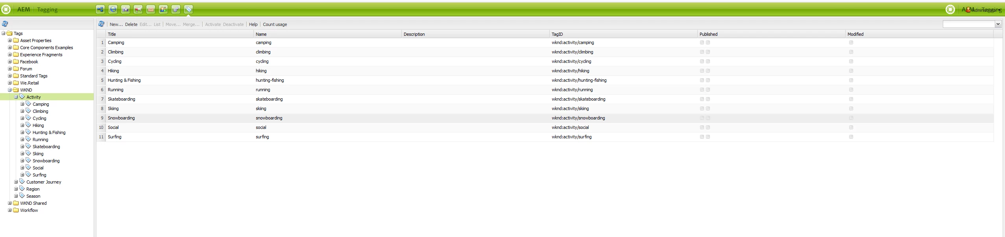Click the Running tag icon in tree
The height and width of the screenshot is (237, 1005).
[28, 139]
